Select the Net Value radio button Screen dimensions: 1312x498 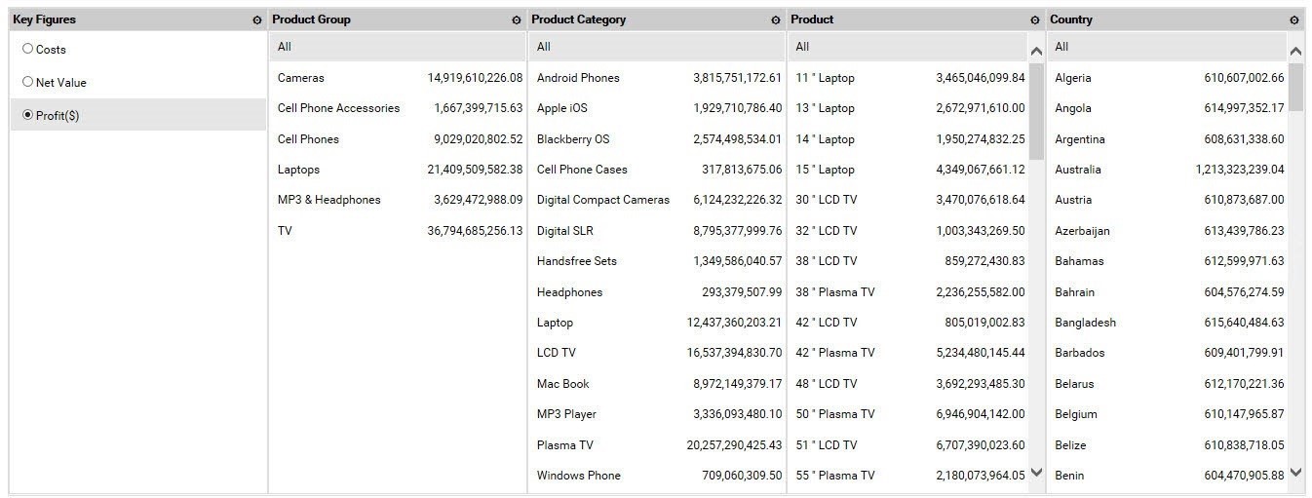click(x=27, y=82)
